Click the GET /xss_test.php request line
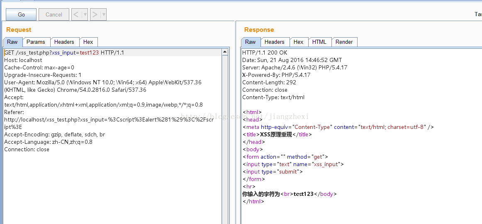The image size is (482, 224). 64,53
